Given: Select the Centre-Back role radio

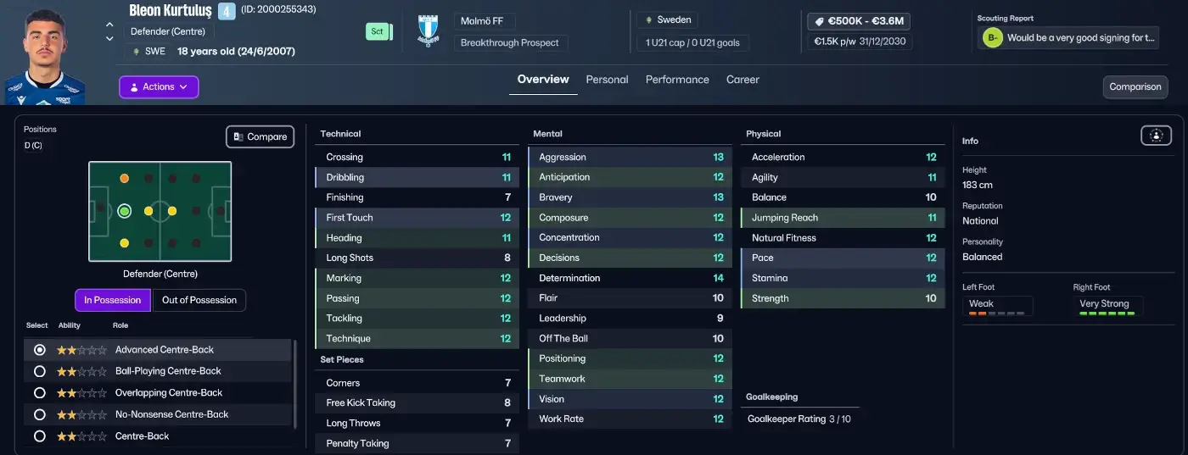Looking at the screenshot, I should click(39, 436).
